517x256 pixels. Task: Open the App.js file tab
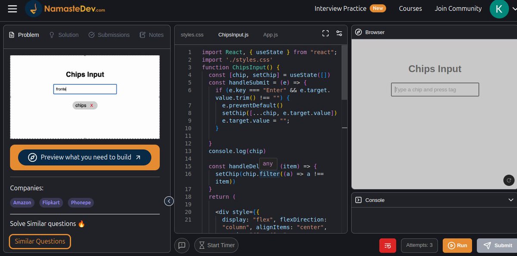coord(271,35)
